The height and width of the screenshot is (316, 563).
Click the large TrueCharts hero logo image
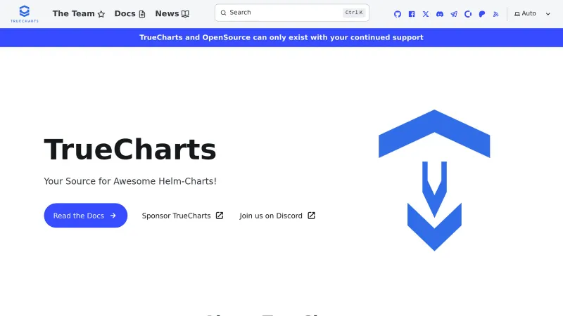[x=434, y=180]
